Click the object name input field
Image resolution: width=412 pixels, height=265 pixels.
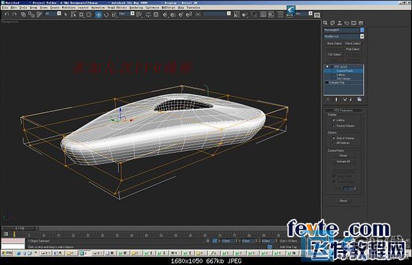point(341,30)
